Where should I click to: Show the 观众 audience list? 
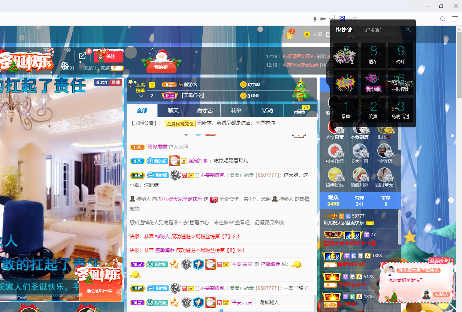(x=333, y=200)
